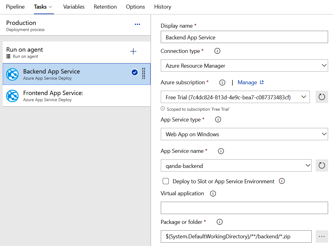Open the Production stage ellipsis menu
333x246 pixels.
coord(137,25)
